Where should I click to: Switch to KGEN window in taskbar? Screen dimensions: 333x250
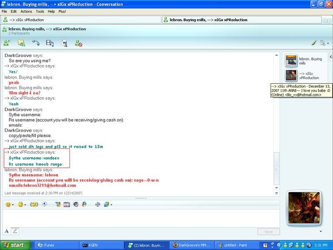pyautogui.click(x=101, y=245)
